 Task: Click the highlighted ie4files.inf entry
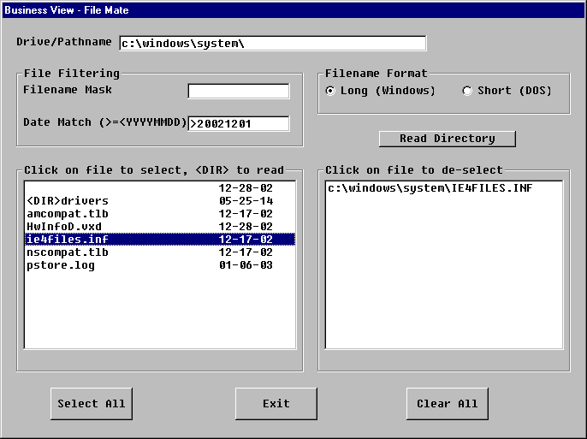pyautogui.click(x=68, y=240)
